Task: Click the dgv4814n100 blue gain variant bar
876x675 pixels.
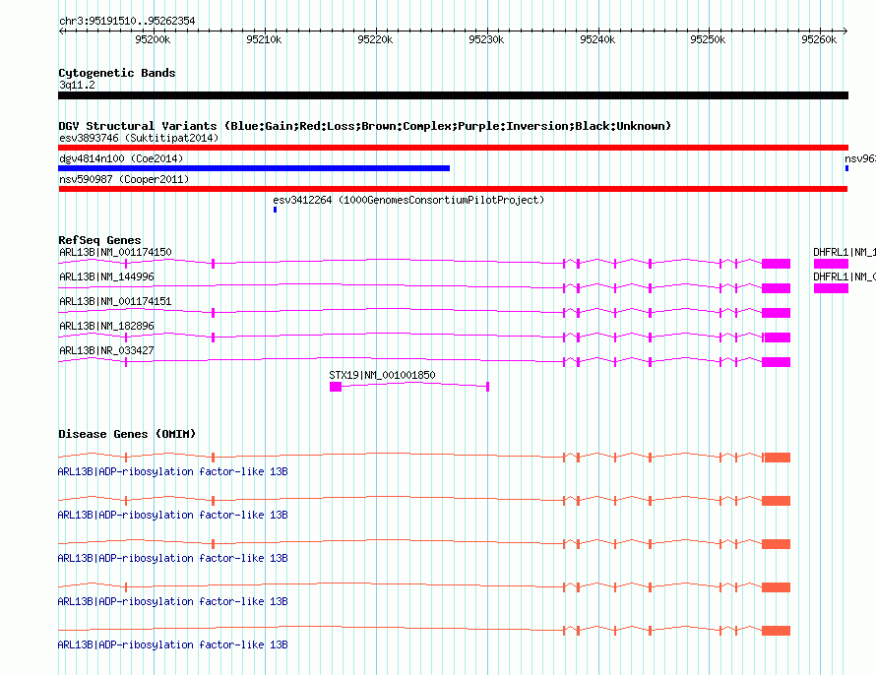Action: point(254,168)
